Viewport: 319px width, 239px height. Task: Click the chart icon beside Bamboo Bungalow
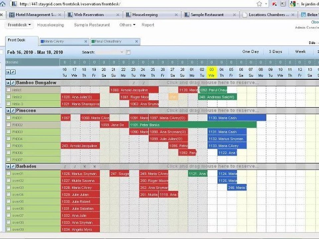[8, 83]
